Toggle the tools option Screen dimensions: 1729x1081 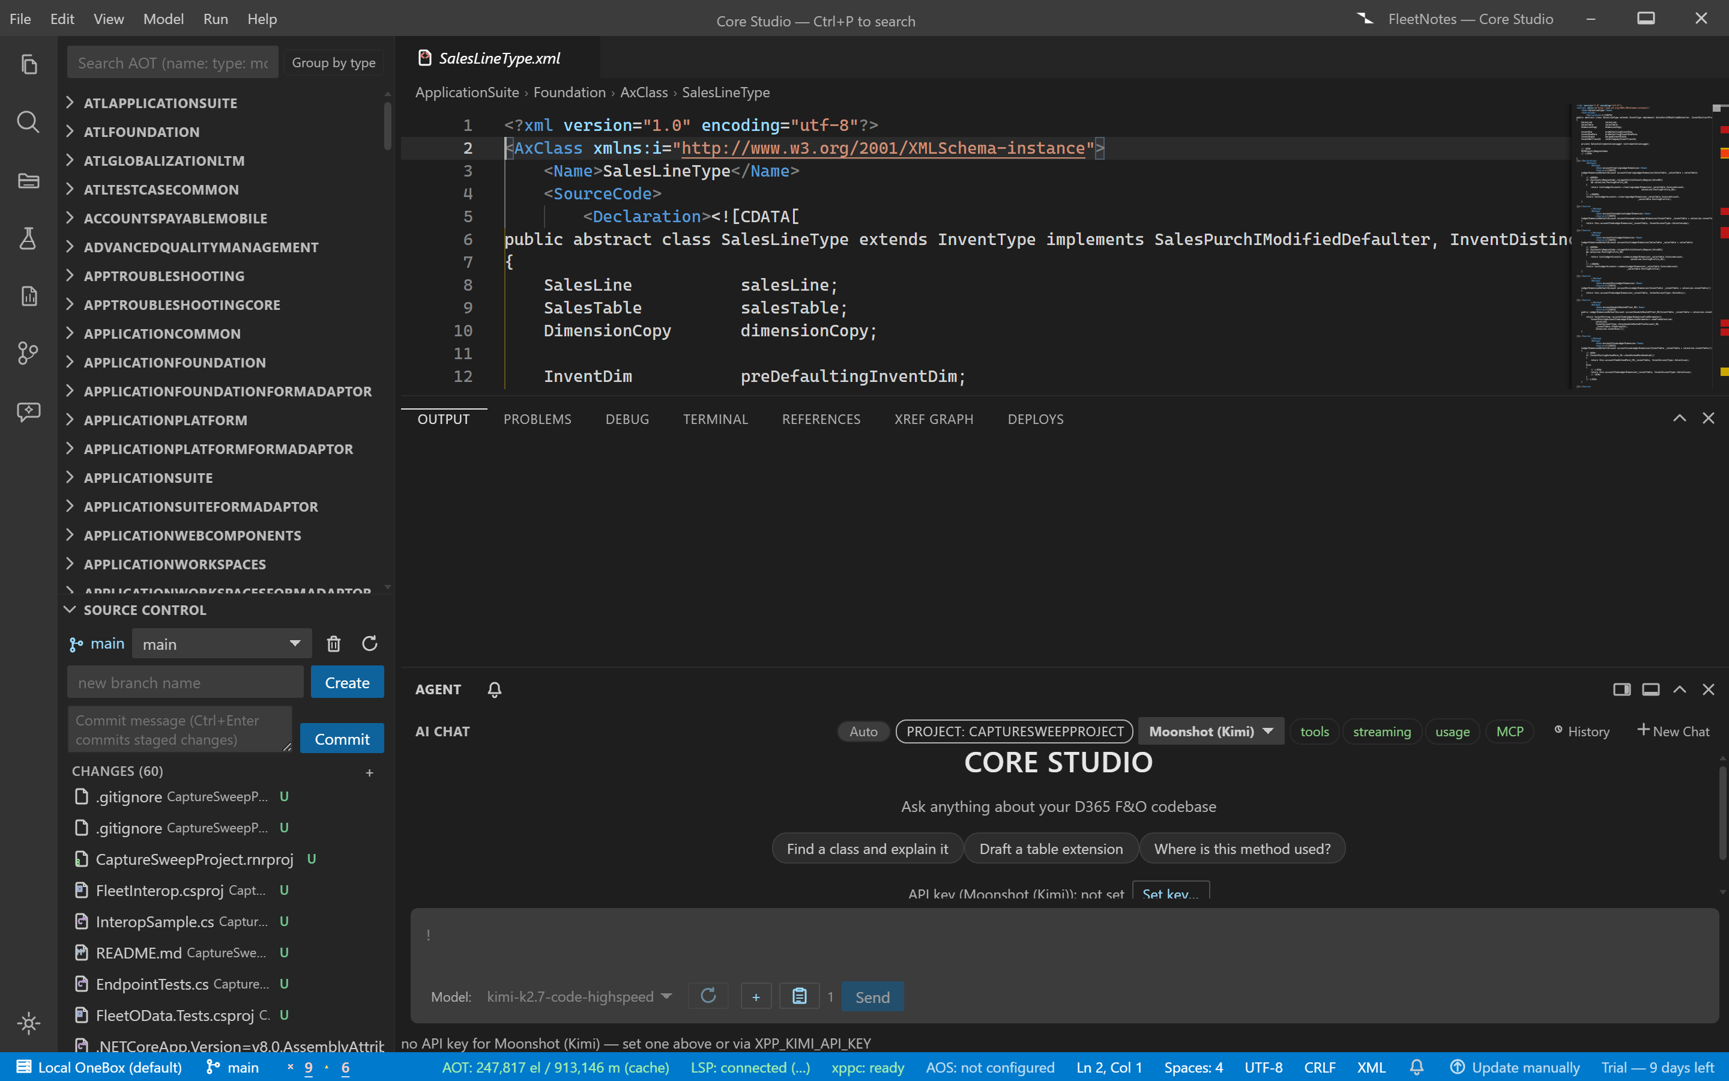pyautogui.click(x=1315, y=731)
